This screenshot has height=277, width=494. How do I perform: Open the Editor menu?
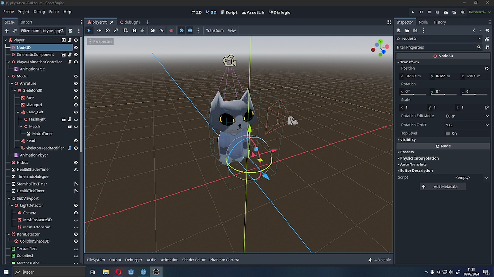tap(54, 12)
